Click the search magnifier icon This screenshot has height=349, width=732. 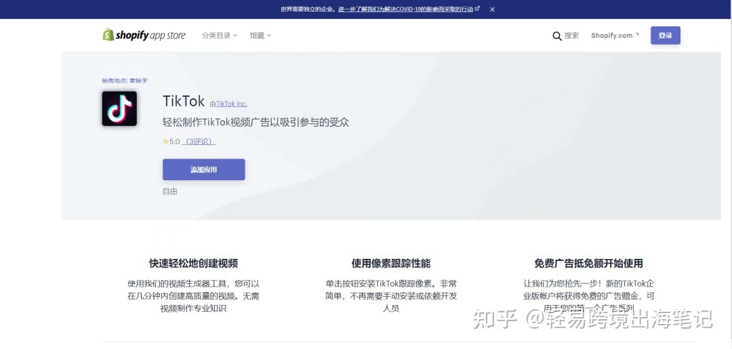point(557,36)
